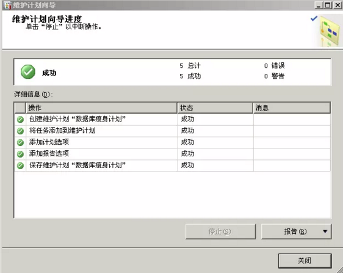Image resolution: width=343 pixels, height=273 pixels.
Task: Open the 报告 dropdown arrow
Action: point(325,231)
